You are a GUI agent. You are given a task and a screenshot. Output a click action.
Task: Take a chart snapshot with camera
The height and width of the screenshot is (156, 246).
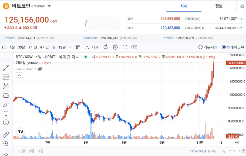tap(134, 47)
